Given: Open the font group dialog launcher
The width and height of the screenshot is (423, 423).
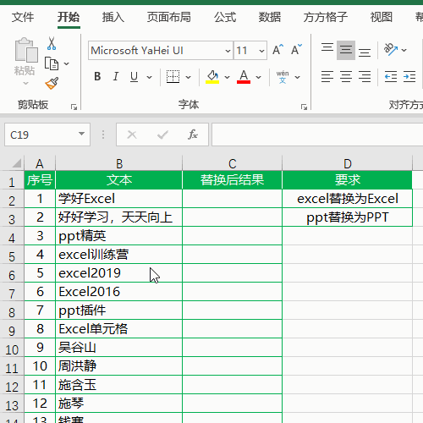Looking at the screenshot, I should (304, 107).
